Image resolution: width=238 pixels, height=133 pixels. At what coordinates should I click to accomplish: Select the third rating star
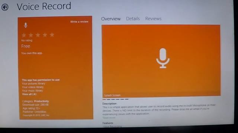pos(38,35)
